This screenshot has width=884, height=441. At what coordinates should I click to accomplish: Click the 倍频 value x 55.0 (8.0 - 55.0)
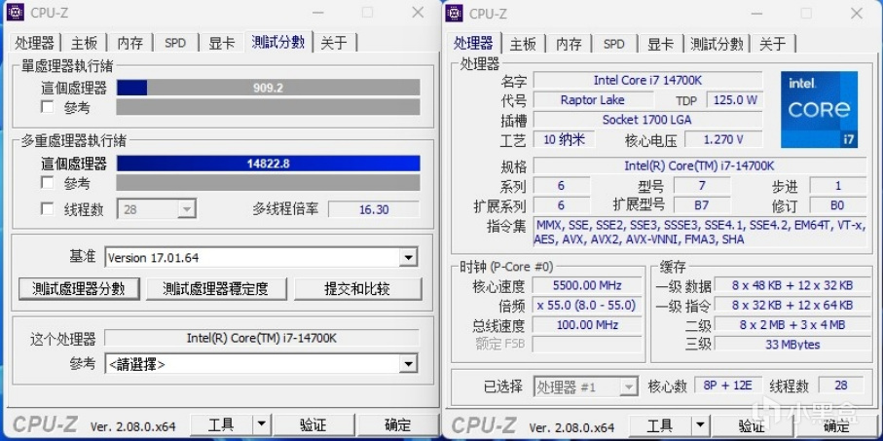pos(587,305)
